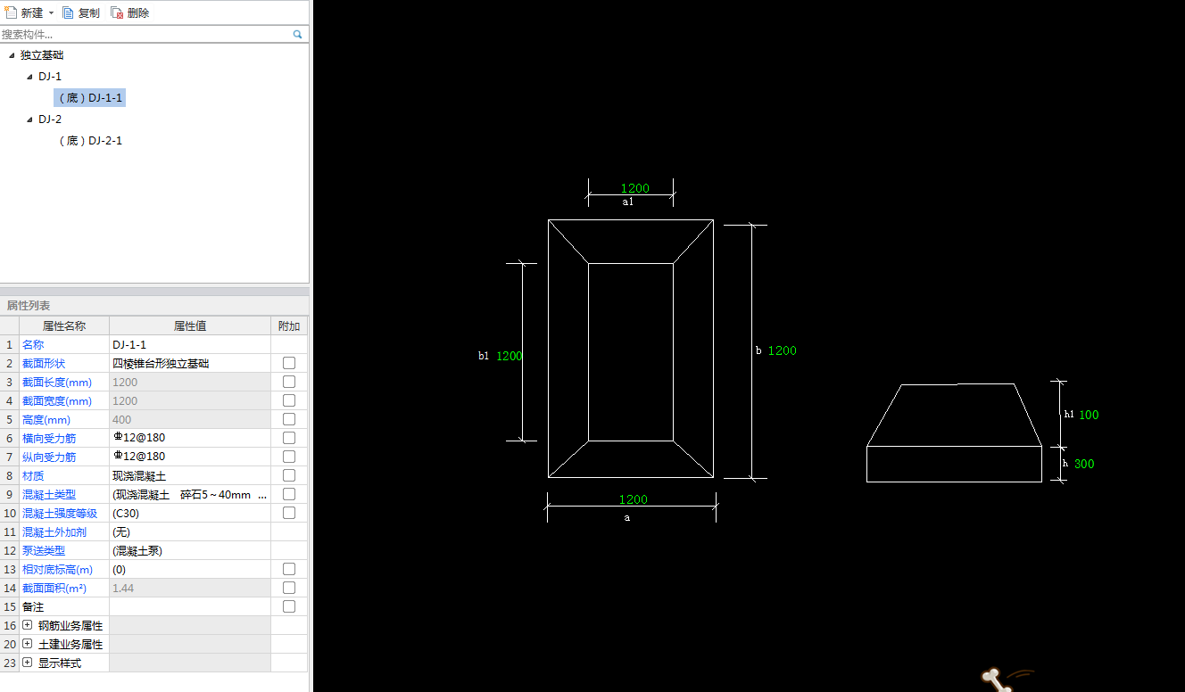Click the search magnifier icon

click(298, 34)
